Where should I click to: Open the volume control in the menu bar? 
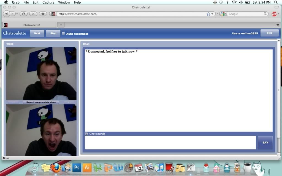click(241, 2)
